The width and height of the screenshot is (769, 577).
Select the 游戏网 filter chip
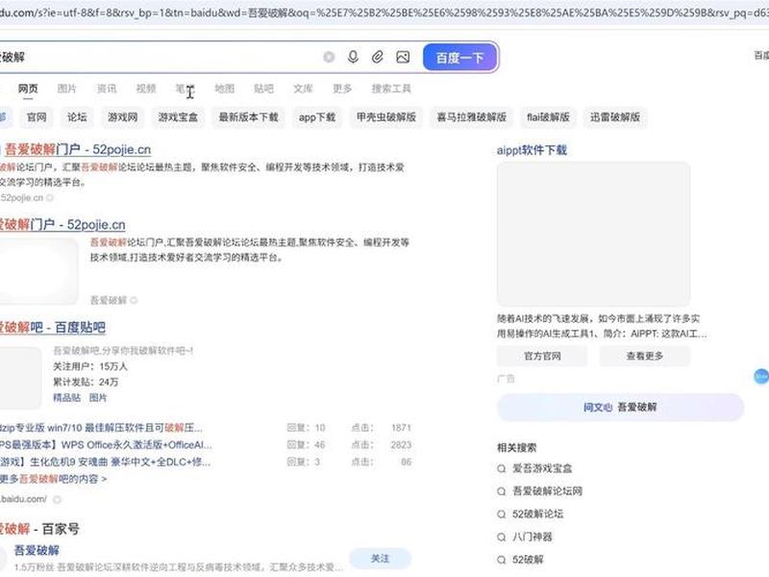tap(123, 117)
